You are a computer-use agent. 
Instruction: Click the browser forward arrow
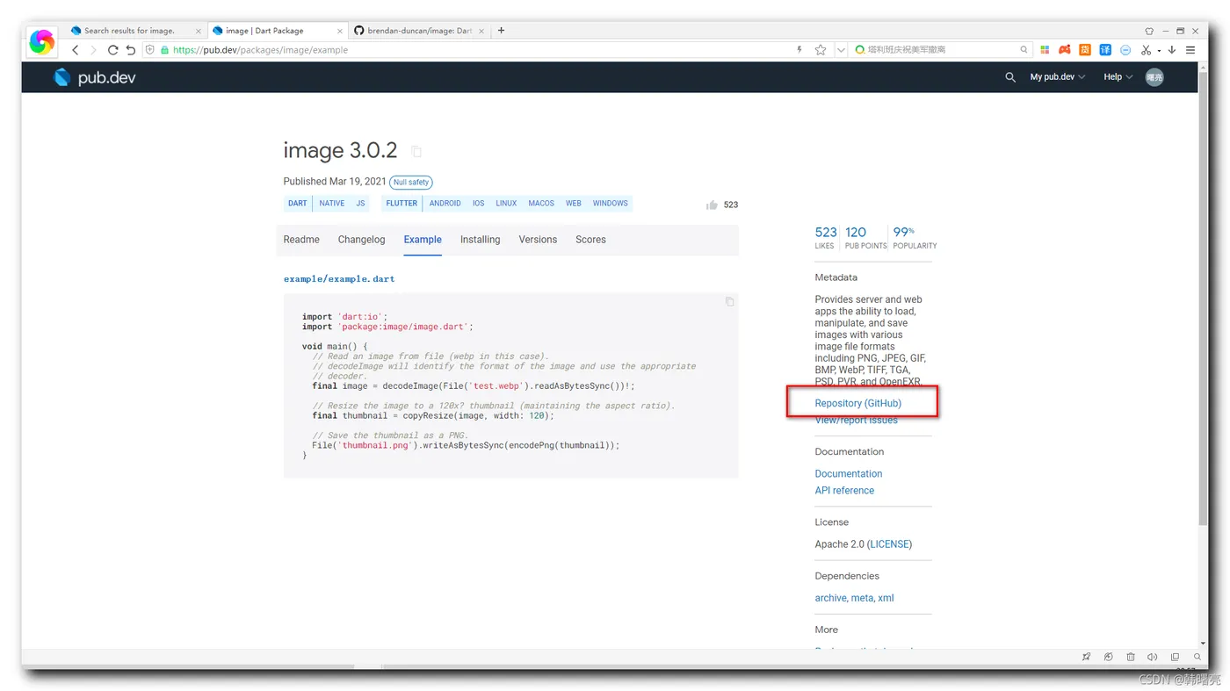tap(93, 50)
